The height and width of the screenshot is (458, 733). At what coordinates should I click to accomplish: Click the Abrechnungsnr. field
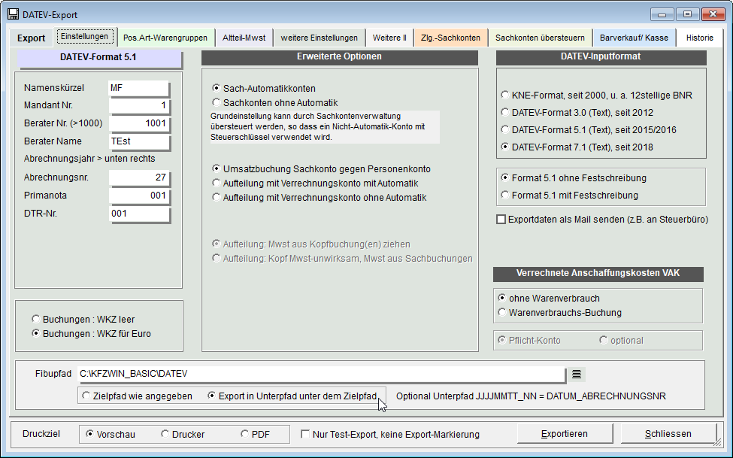pyautogui.click(x=139, y=177)
